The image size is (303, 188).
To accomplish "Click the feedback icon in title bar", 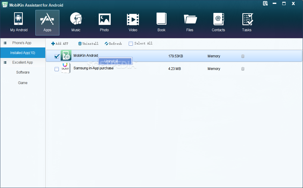I will (x=265, y=4).
